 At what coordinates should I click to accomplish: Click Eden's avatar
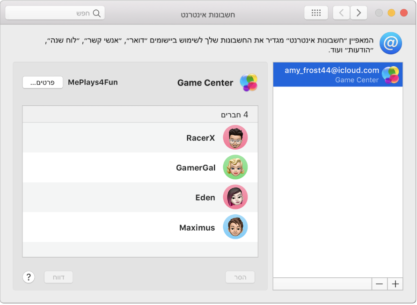(x=235, y=197)
